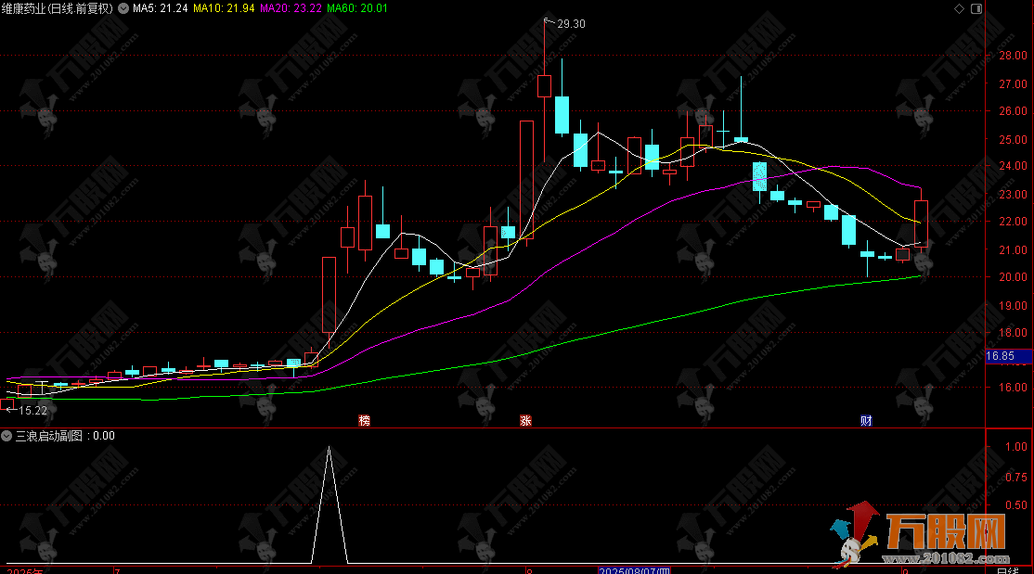1034x574 pixels.
Task: Click the 涨 event marker
Action: [x=525, y=420]
